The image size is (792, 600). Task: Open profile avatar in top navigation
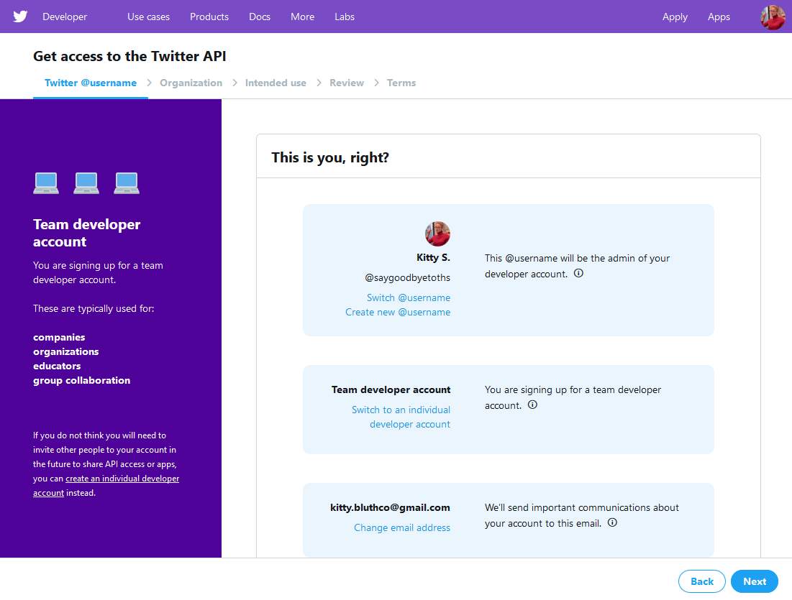[773, 17]
